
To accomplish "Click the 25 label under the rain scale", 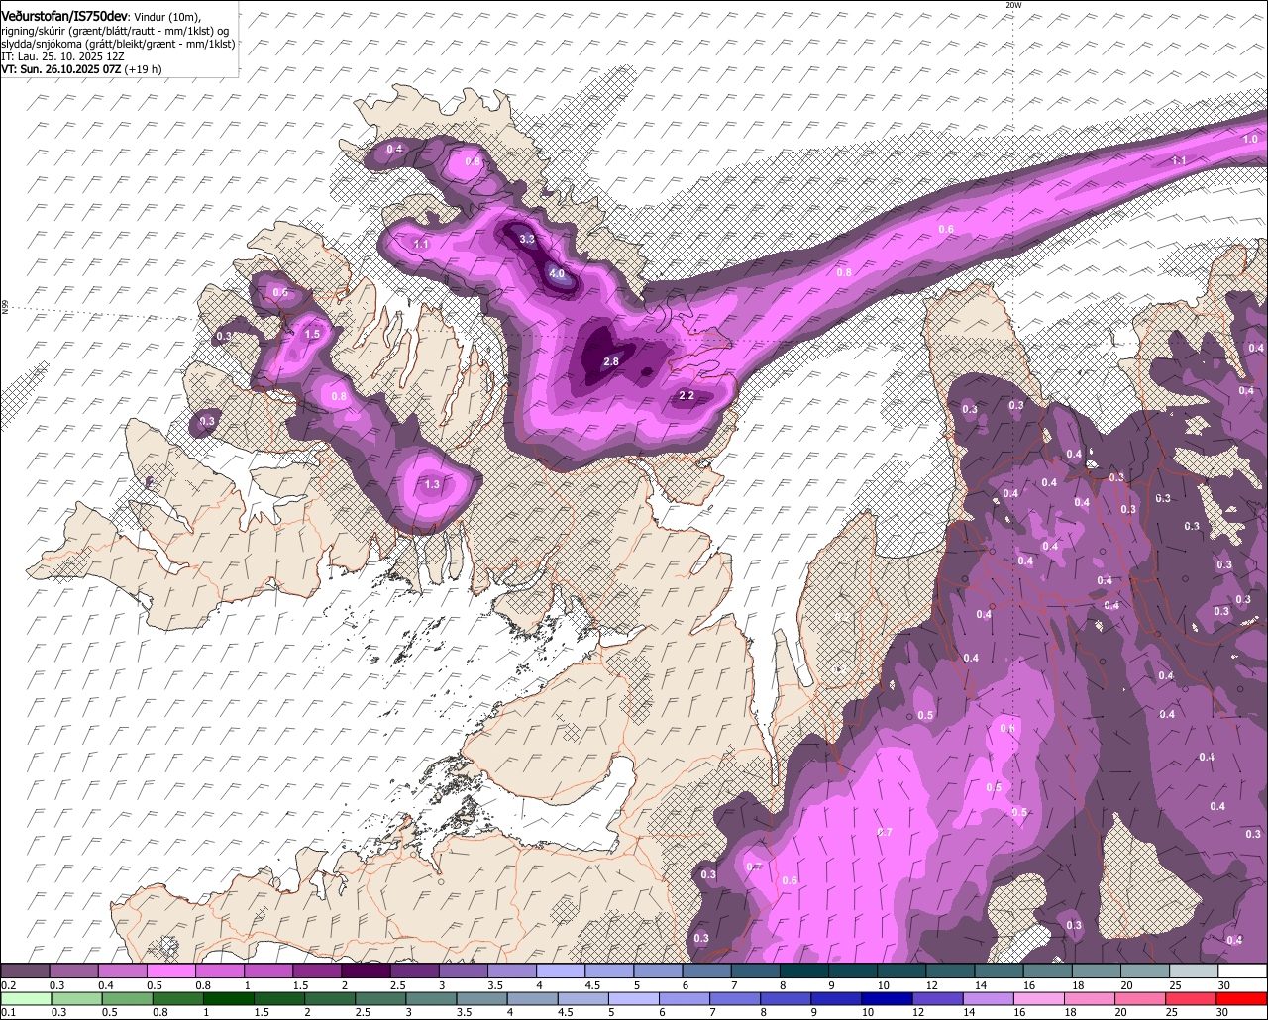I will pyautogui.click(x=1171, y=1012).
